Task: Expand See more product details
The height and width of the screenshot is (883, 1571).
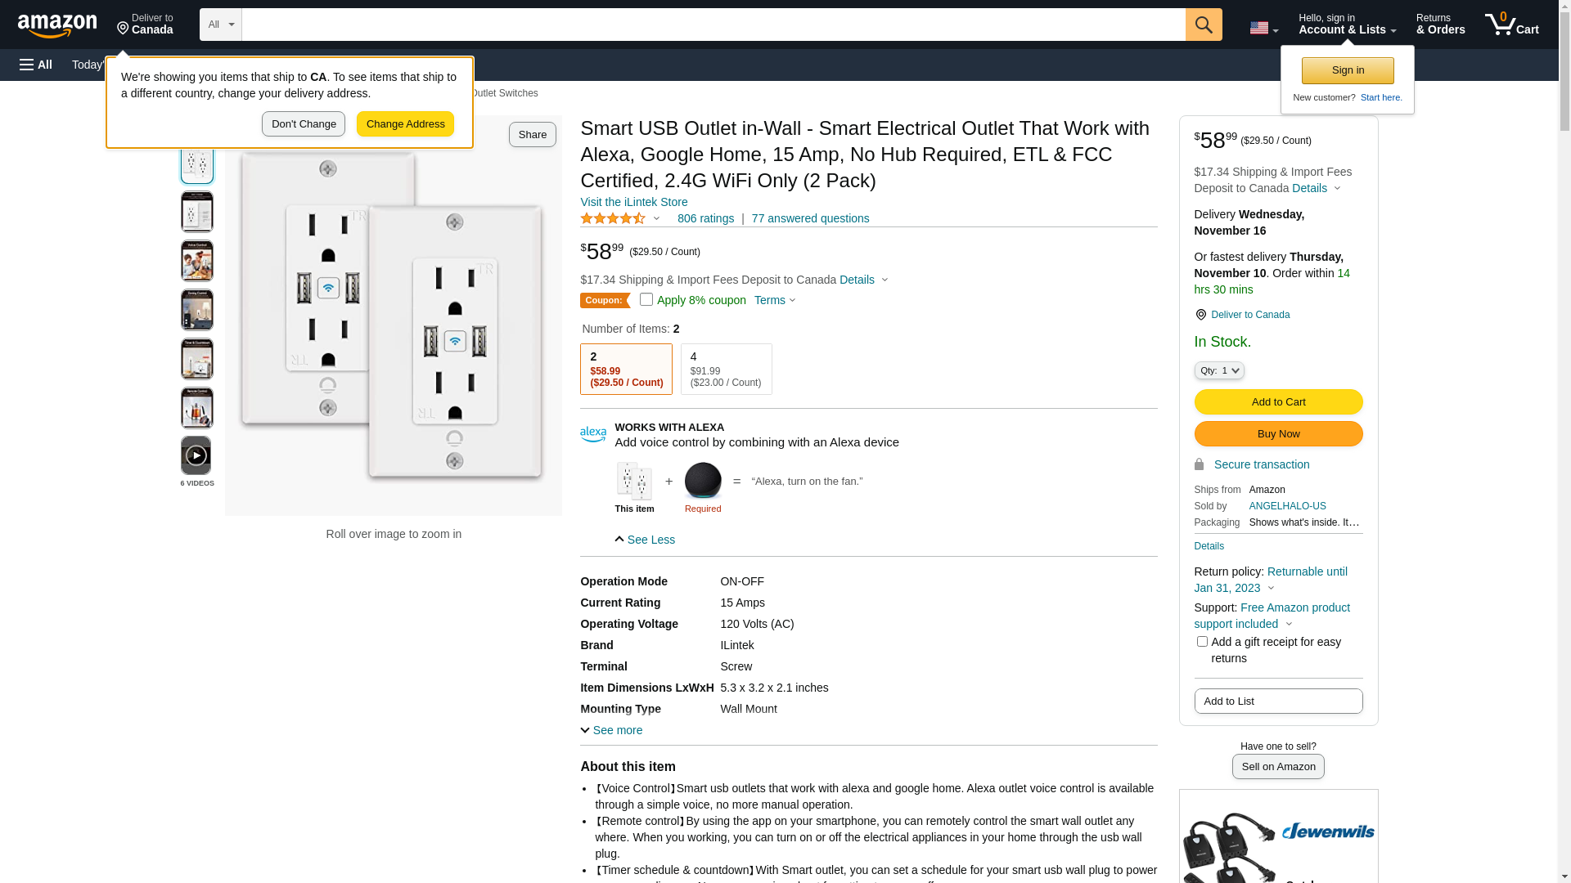Action: [x=611, y=730]
